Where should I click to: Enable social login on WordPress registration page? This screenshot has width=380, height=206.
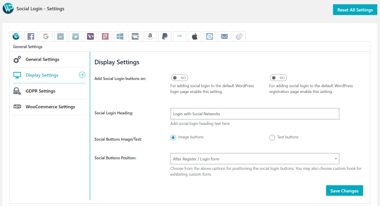[x=278, y=78]
